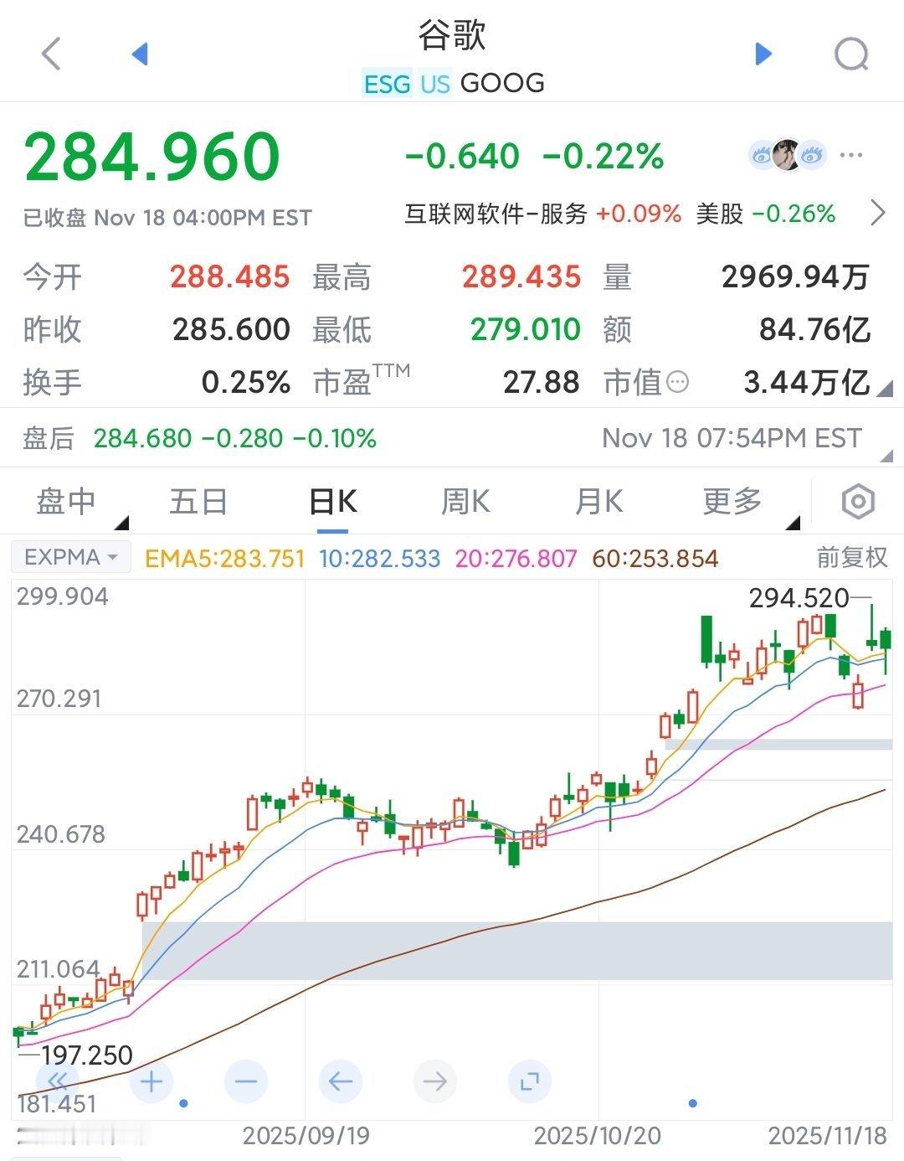Select the 五日 five-day tab

(x=198, y=501)
